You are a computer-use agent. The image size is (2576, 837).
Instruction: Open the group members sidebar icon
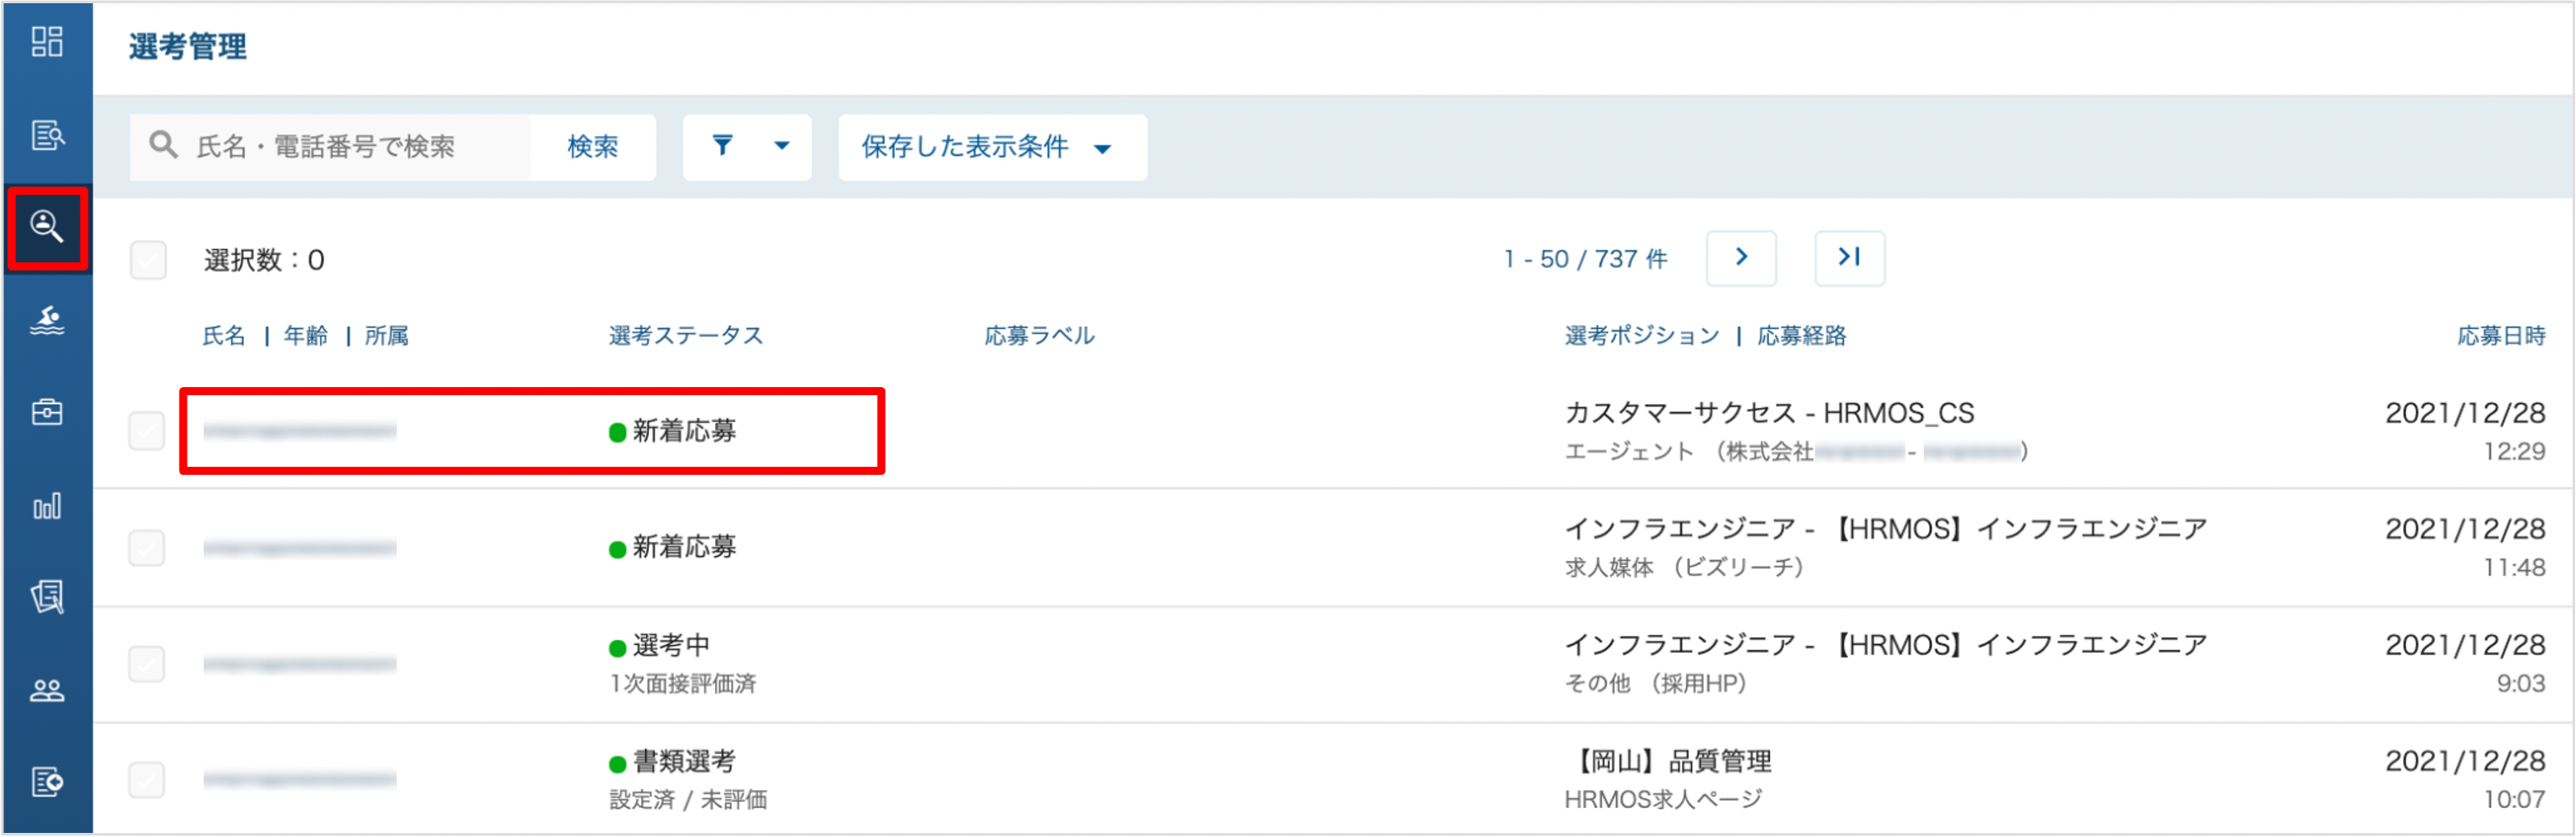coord(47,690)
